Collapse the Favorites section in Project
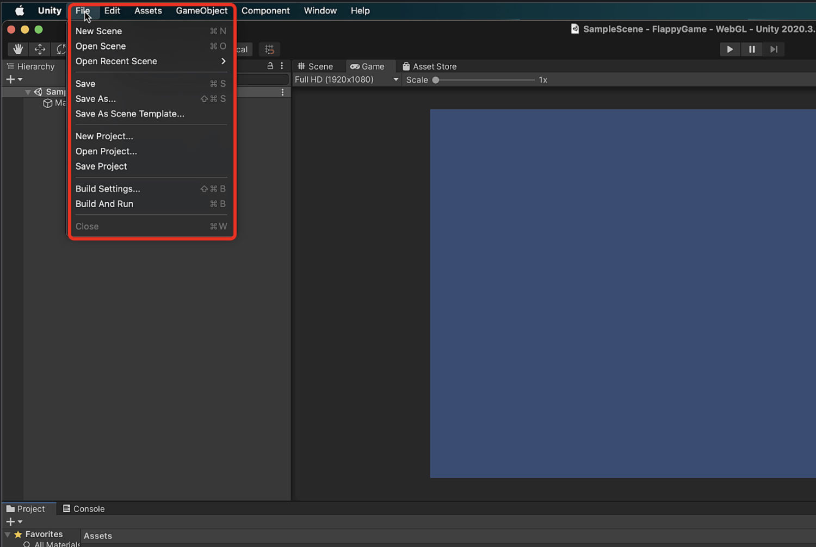The width and height of the screenshot is (816, 547). pos(8,534)
